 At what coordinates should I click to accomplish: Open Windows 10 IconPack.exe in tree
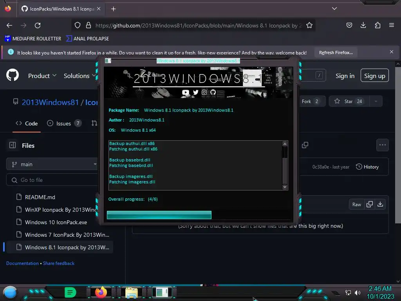point(57,222)
